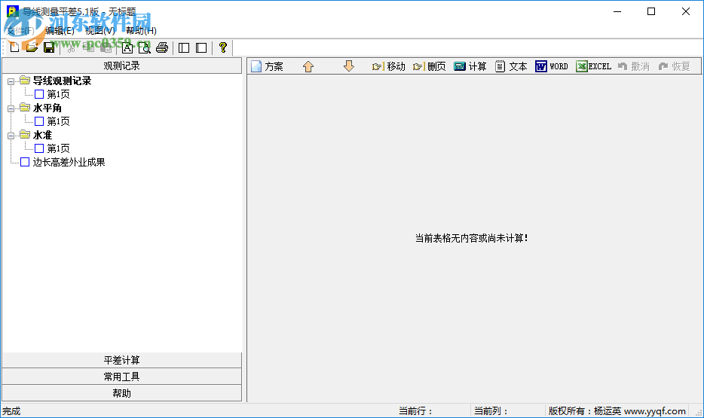This screenshot has width=704, height=418.
Task: Click the 移动 move button
Action: [389, 66]
